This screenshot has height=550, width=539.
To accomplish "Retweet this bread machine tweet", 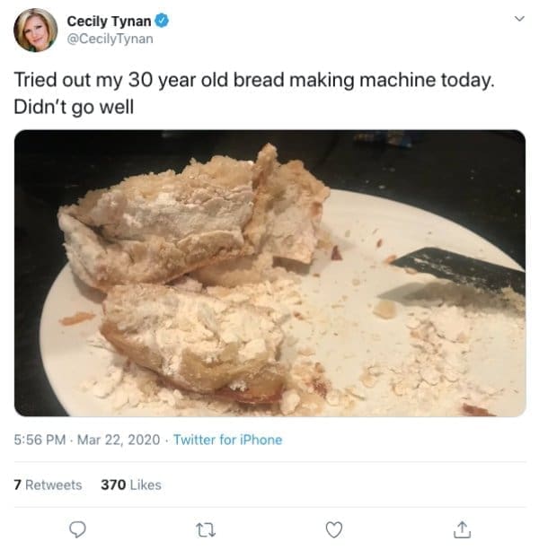I will pyautogui.click(x=206, y=529).
